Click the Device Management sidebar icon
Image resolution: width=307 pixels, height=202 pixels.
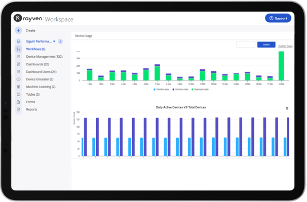coord(18,57)
